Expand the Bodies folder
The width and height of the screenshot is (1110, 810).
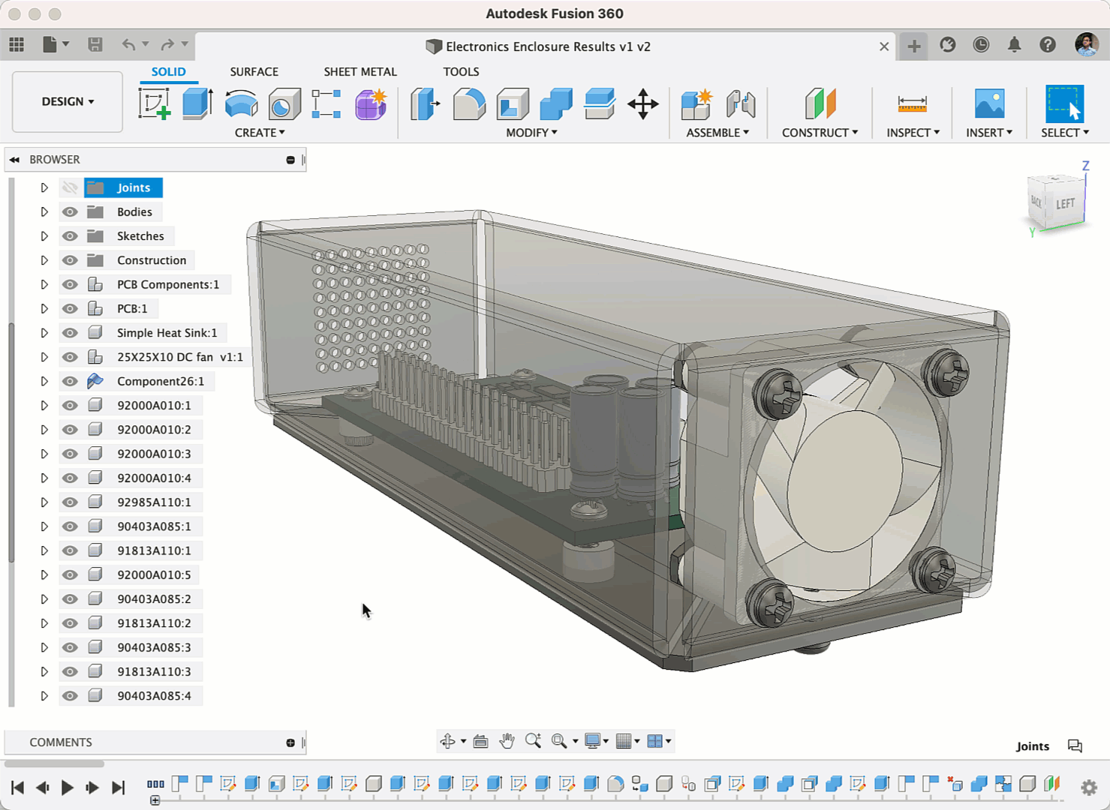pyautogui.click(x=44, y=212)
